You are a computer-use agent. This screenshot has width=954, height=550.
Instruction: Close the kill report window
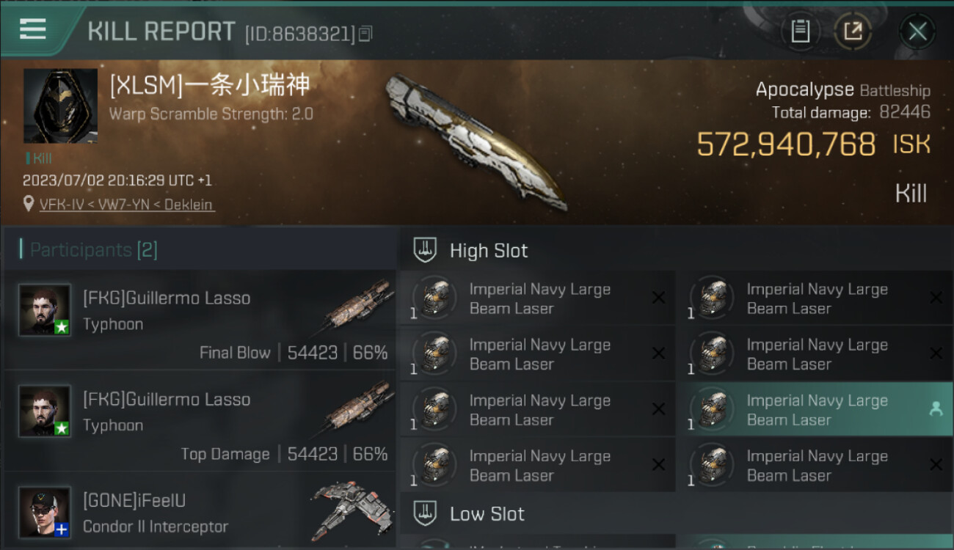(x=917, y=32)
